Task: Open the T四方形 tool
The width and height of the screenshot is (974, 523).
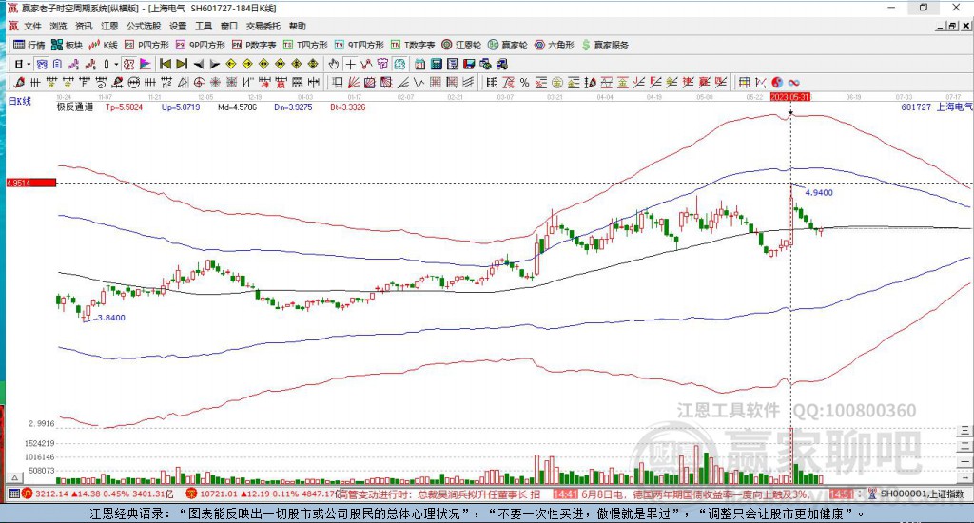Action: 305,45
